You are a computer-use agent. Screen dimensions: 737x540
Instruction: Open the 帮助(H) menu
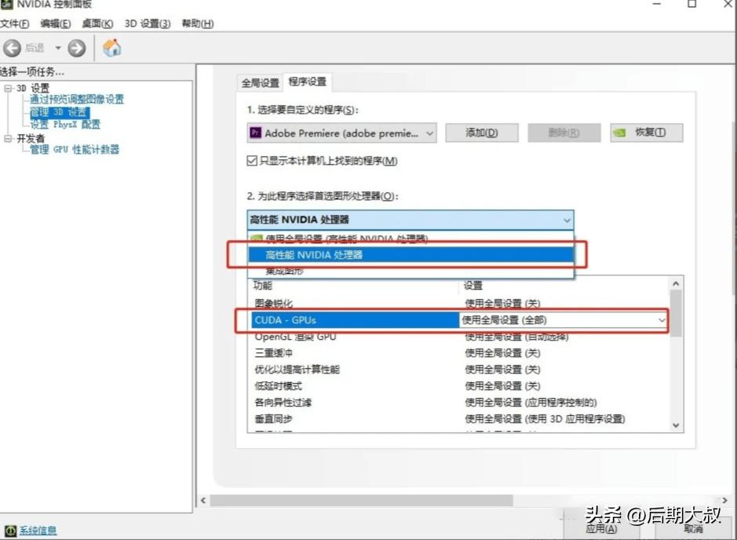[197, 24]
